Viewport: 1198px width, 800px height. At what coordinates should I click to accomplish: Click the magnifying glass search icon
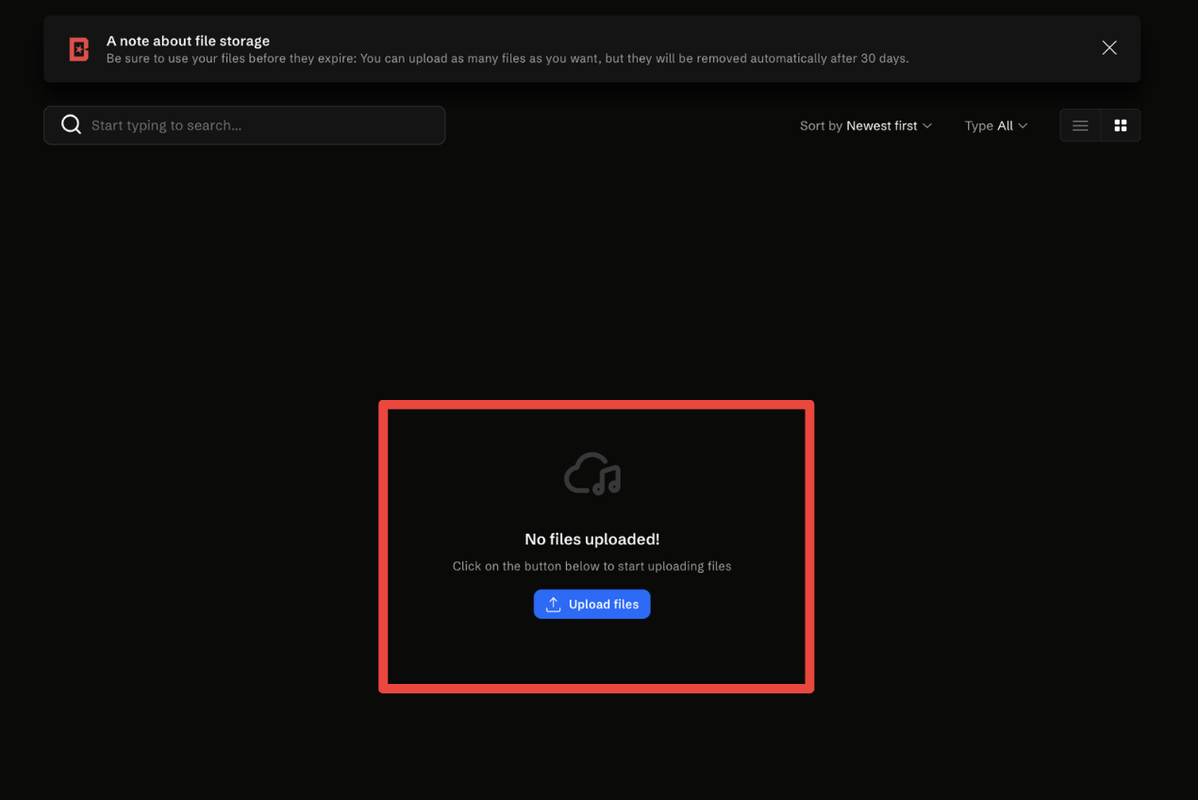tap(71, 125)
